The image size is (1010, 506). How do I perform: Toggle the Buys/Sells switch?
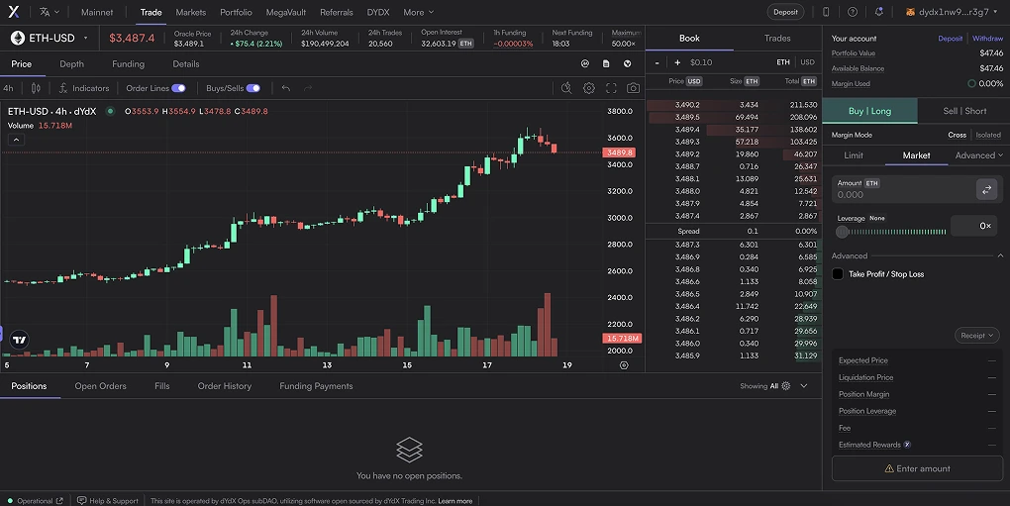click(253, 88)
